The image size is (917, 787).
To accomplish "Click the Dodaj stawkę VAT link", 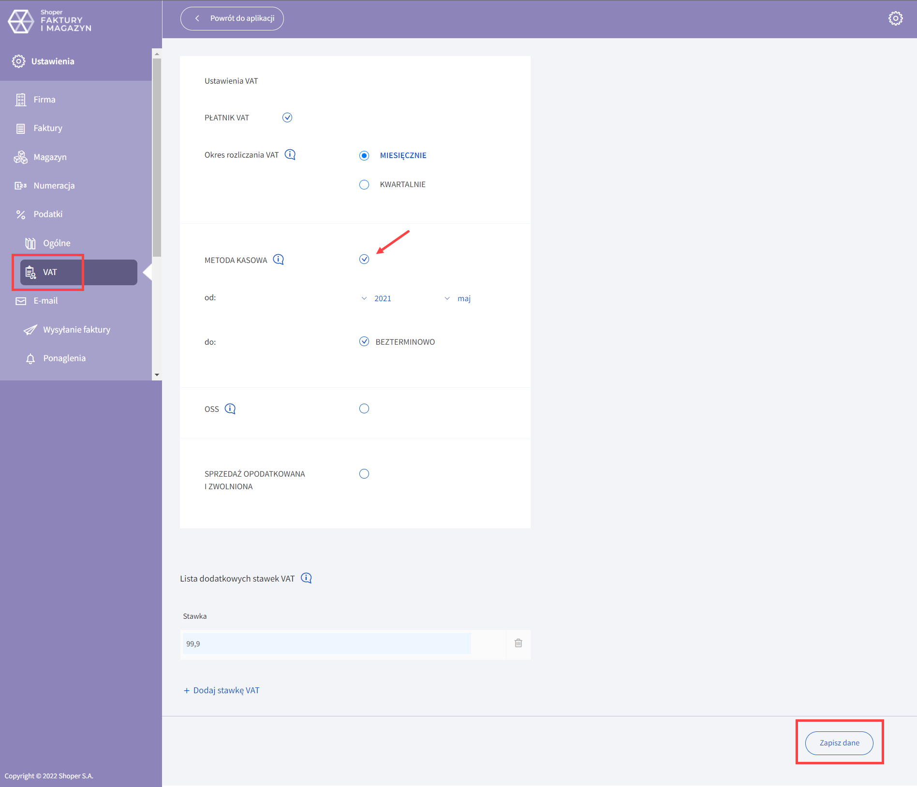I will point(222,690).
